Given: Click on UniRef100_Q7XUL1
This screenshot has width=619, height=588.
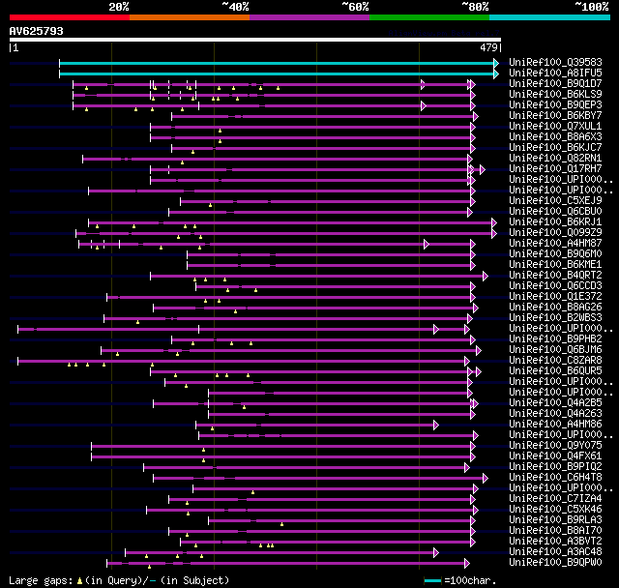Looking at the screenshot, I should (x=555, y=127).
